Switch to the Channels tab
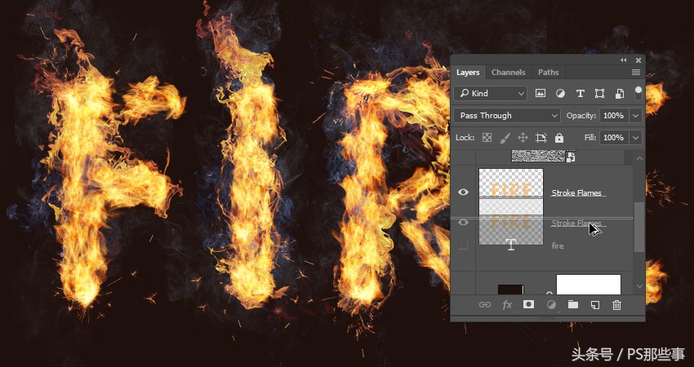Screen dimensions: 694x367 [x=508, y=72]
